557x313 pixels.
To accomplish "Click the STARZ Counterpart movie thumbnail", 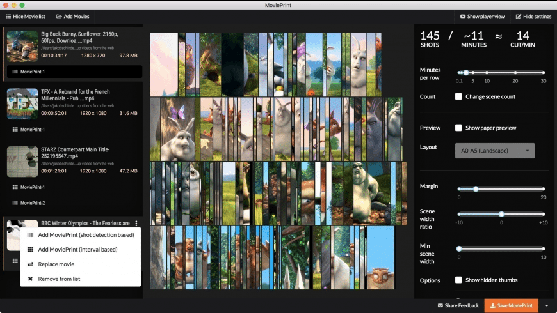I will click(x=22, y=162).
